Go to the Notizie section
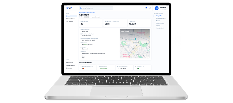 pyautogui.click(x=158, y=21)
